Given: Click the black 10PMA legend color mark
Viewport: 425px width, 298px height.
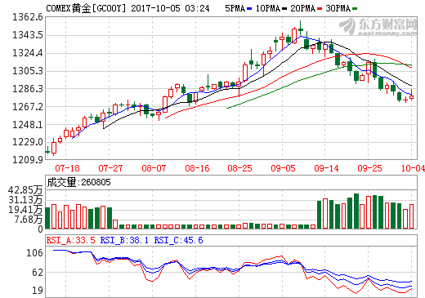Looking at the screenshot, I should tap(284, 9).
